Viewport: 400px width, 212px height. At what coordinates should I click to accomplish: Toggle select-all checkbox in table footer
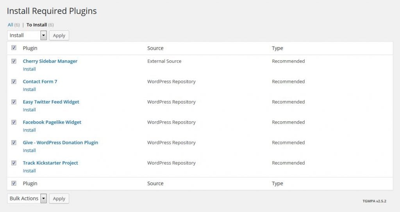pos(14,183)
